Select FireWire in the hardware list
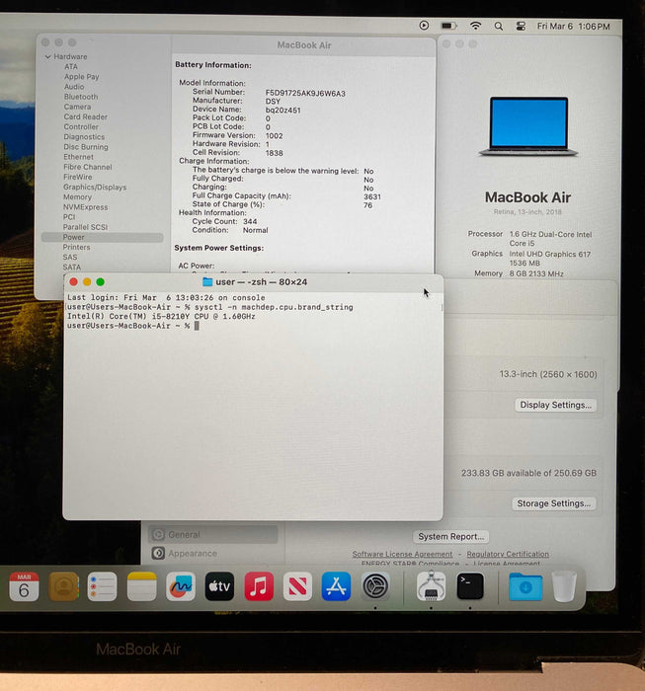 pyautogui.click(x=78, y=177)
